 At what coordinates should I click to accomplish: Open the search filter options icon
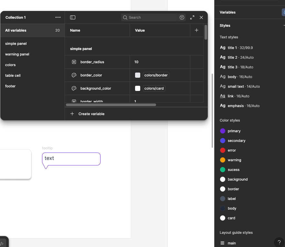(182, 17)
